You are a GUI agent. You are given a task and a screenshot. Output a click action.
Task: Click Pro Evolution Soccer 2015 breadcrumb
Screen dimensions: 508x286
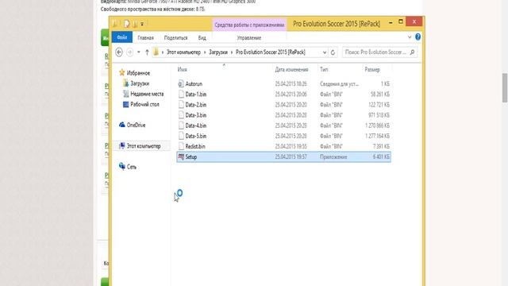[x=270, y=52]
